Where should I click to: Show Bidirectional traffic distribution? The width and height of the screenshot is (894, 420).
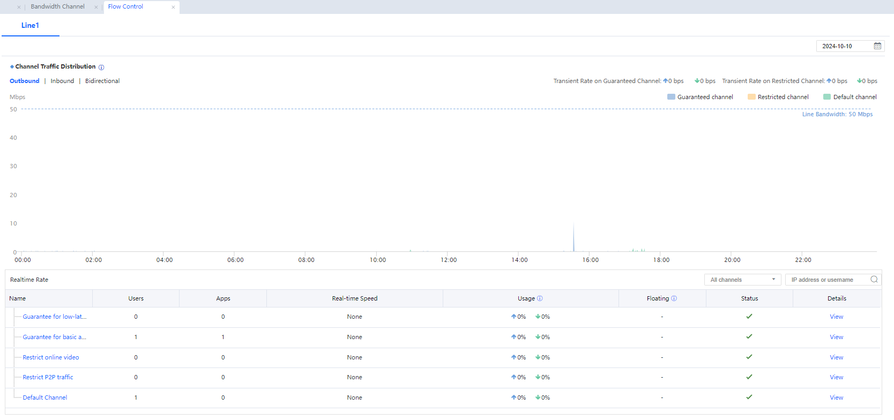tap(102, 81)
